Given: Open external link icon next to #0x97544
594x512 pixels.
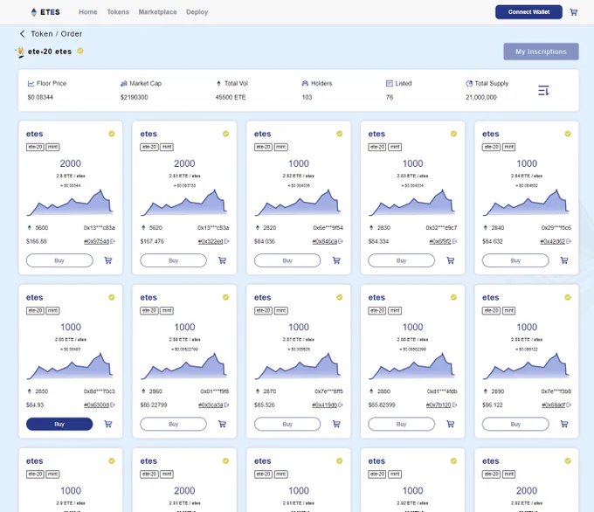Looking at the screenshot, I should (x=113, y=241).
